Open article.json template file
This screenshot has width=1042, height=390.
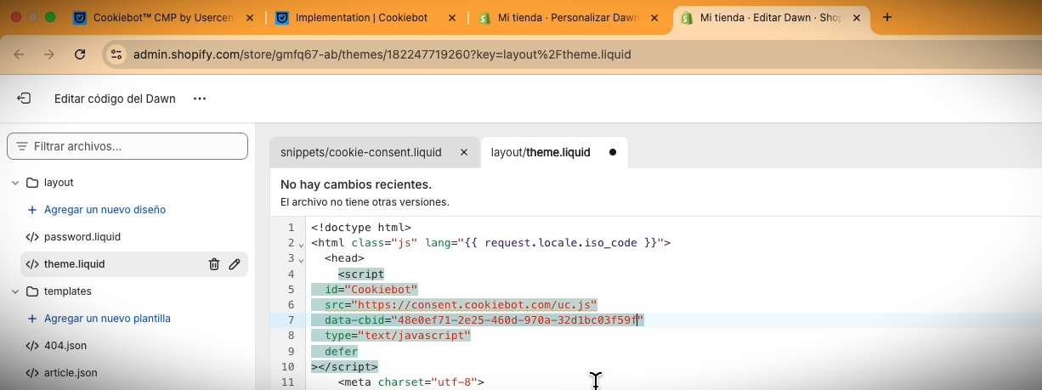71,373
